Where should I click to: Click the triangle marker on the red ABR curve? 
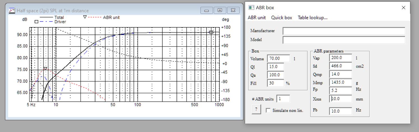(x=45, y=69)
